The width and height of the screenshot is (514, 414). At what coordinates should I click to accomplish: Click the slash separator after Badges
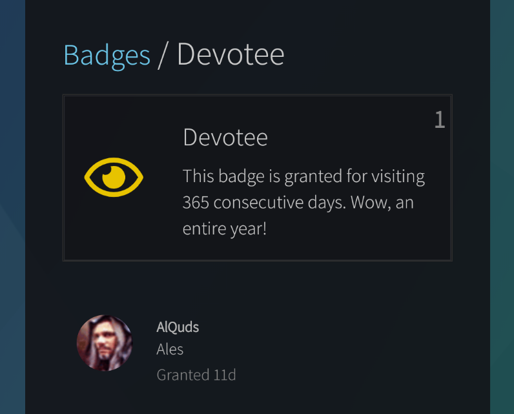pyautogui.click(x=163, y=55)
